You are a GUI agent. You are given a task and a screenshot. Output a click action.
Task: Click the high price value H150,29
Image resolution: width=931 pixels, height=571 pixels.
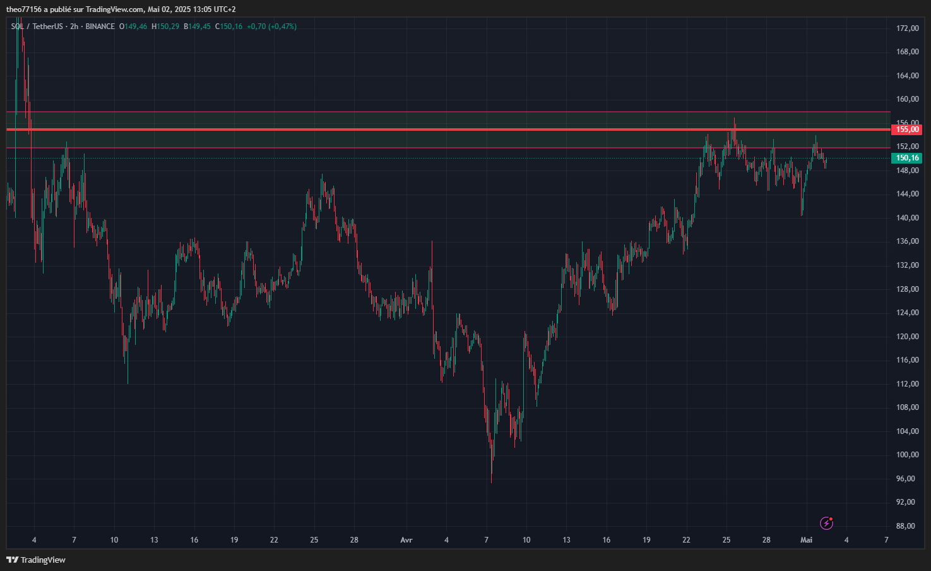click(x=165, y=27)
